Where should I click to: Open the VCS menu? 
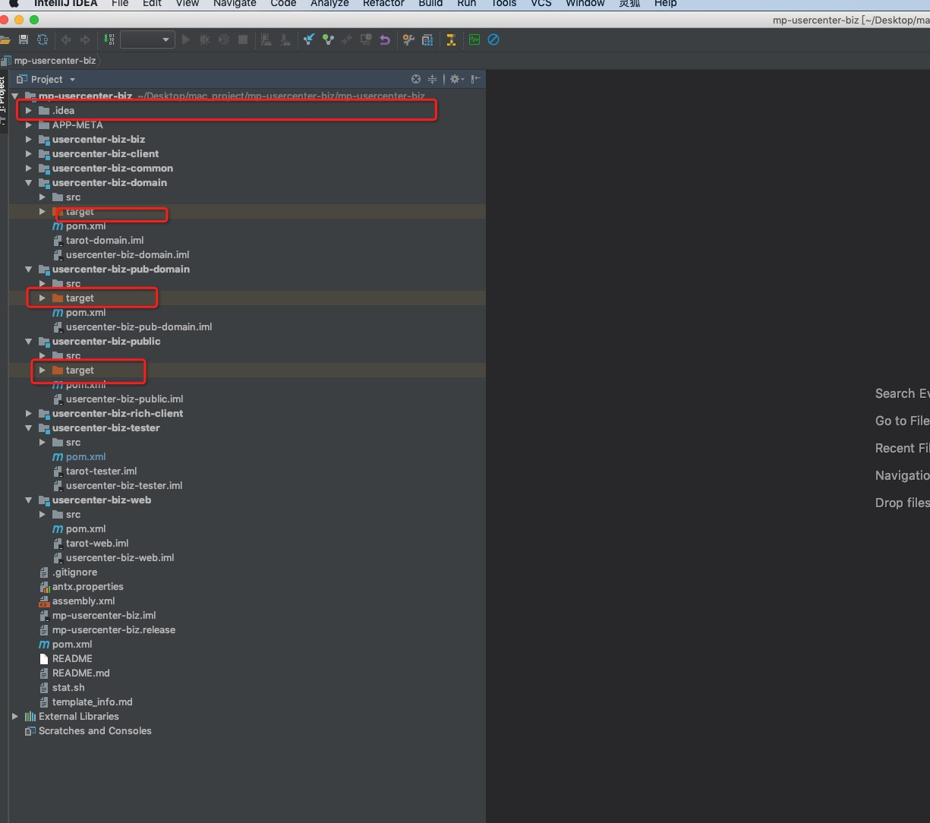point(541,3)
